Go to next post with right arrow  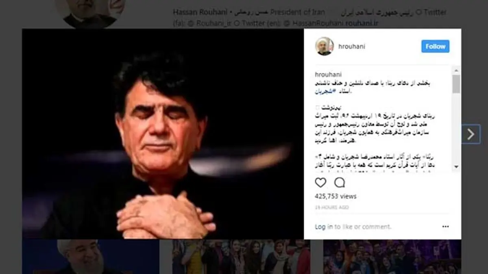pyautogui.click(x=471, y=134)
